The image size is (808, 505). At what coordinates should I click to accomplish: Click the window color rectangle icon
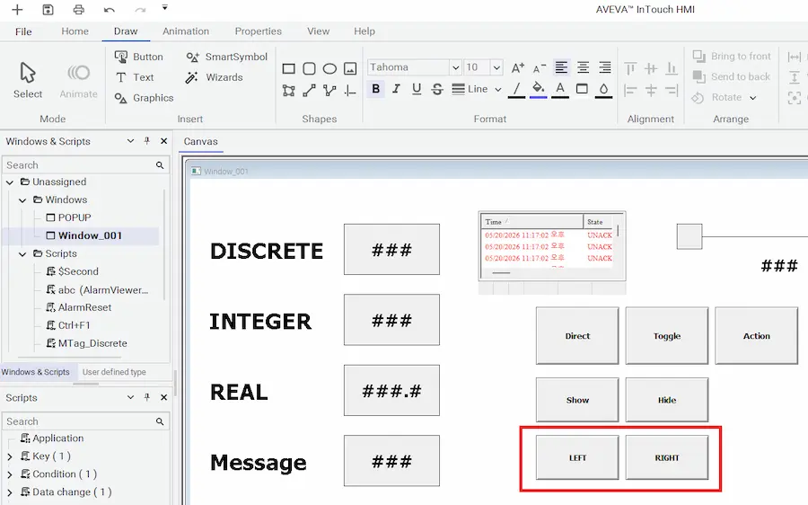582,89
